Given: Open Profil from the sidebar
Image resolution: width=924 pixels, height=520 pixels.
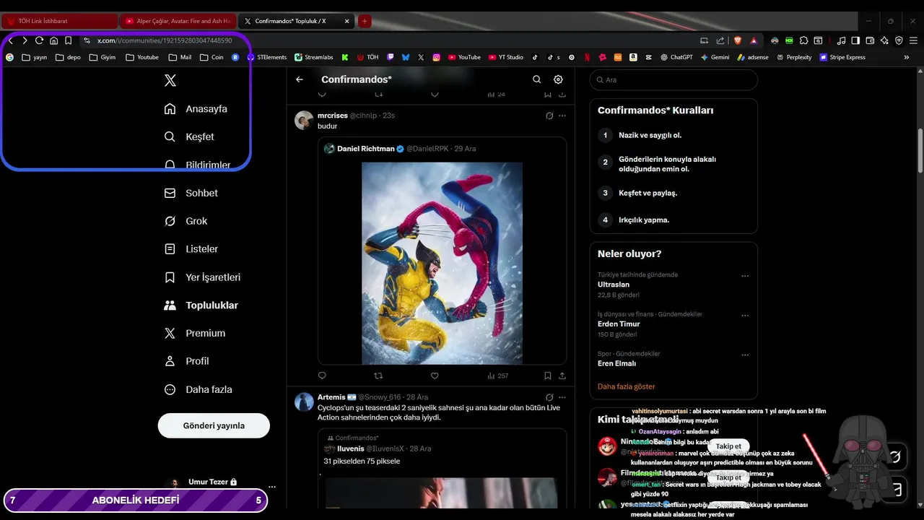Looking at the screenshot, I should click(186, 361).
